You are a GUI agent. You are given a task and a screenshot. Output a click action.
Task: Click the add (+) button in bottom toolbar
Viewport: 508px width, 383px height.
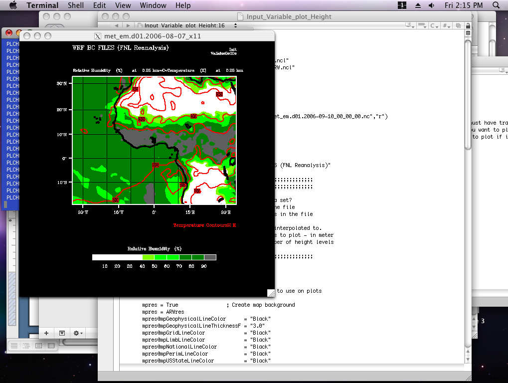coord(46,333)
